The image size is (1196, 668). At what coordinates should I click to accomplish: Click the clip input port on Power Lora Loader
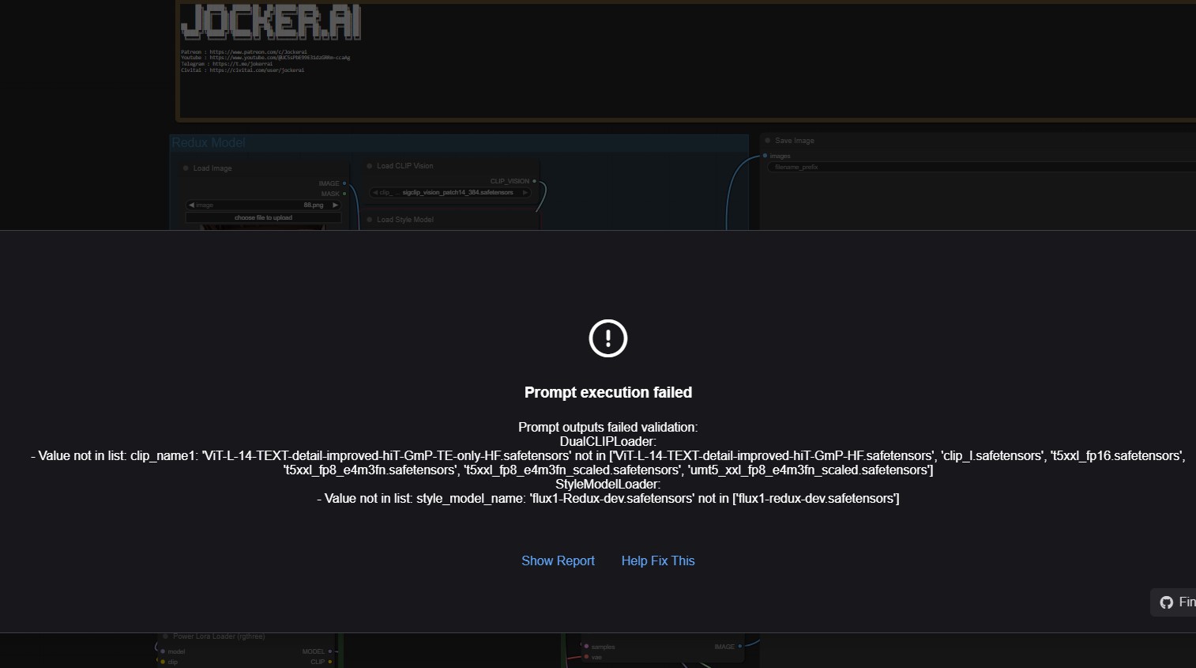pos(163,662)
